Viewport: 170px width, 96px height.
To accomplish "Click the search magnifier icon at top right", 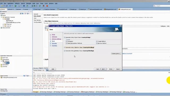I will click(154, 6).
